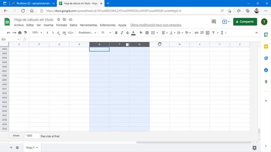This screenshot has height=152, width=271.
Task: Open the Hoja 1 tab menu
Action: [x=32, y=148]
